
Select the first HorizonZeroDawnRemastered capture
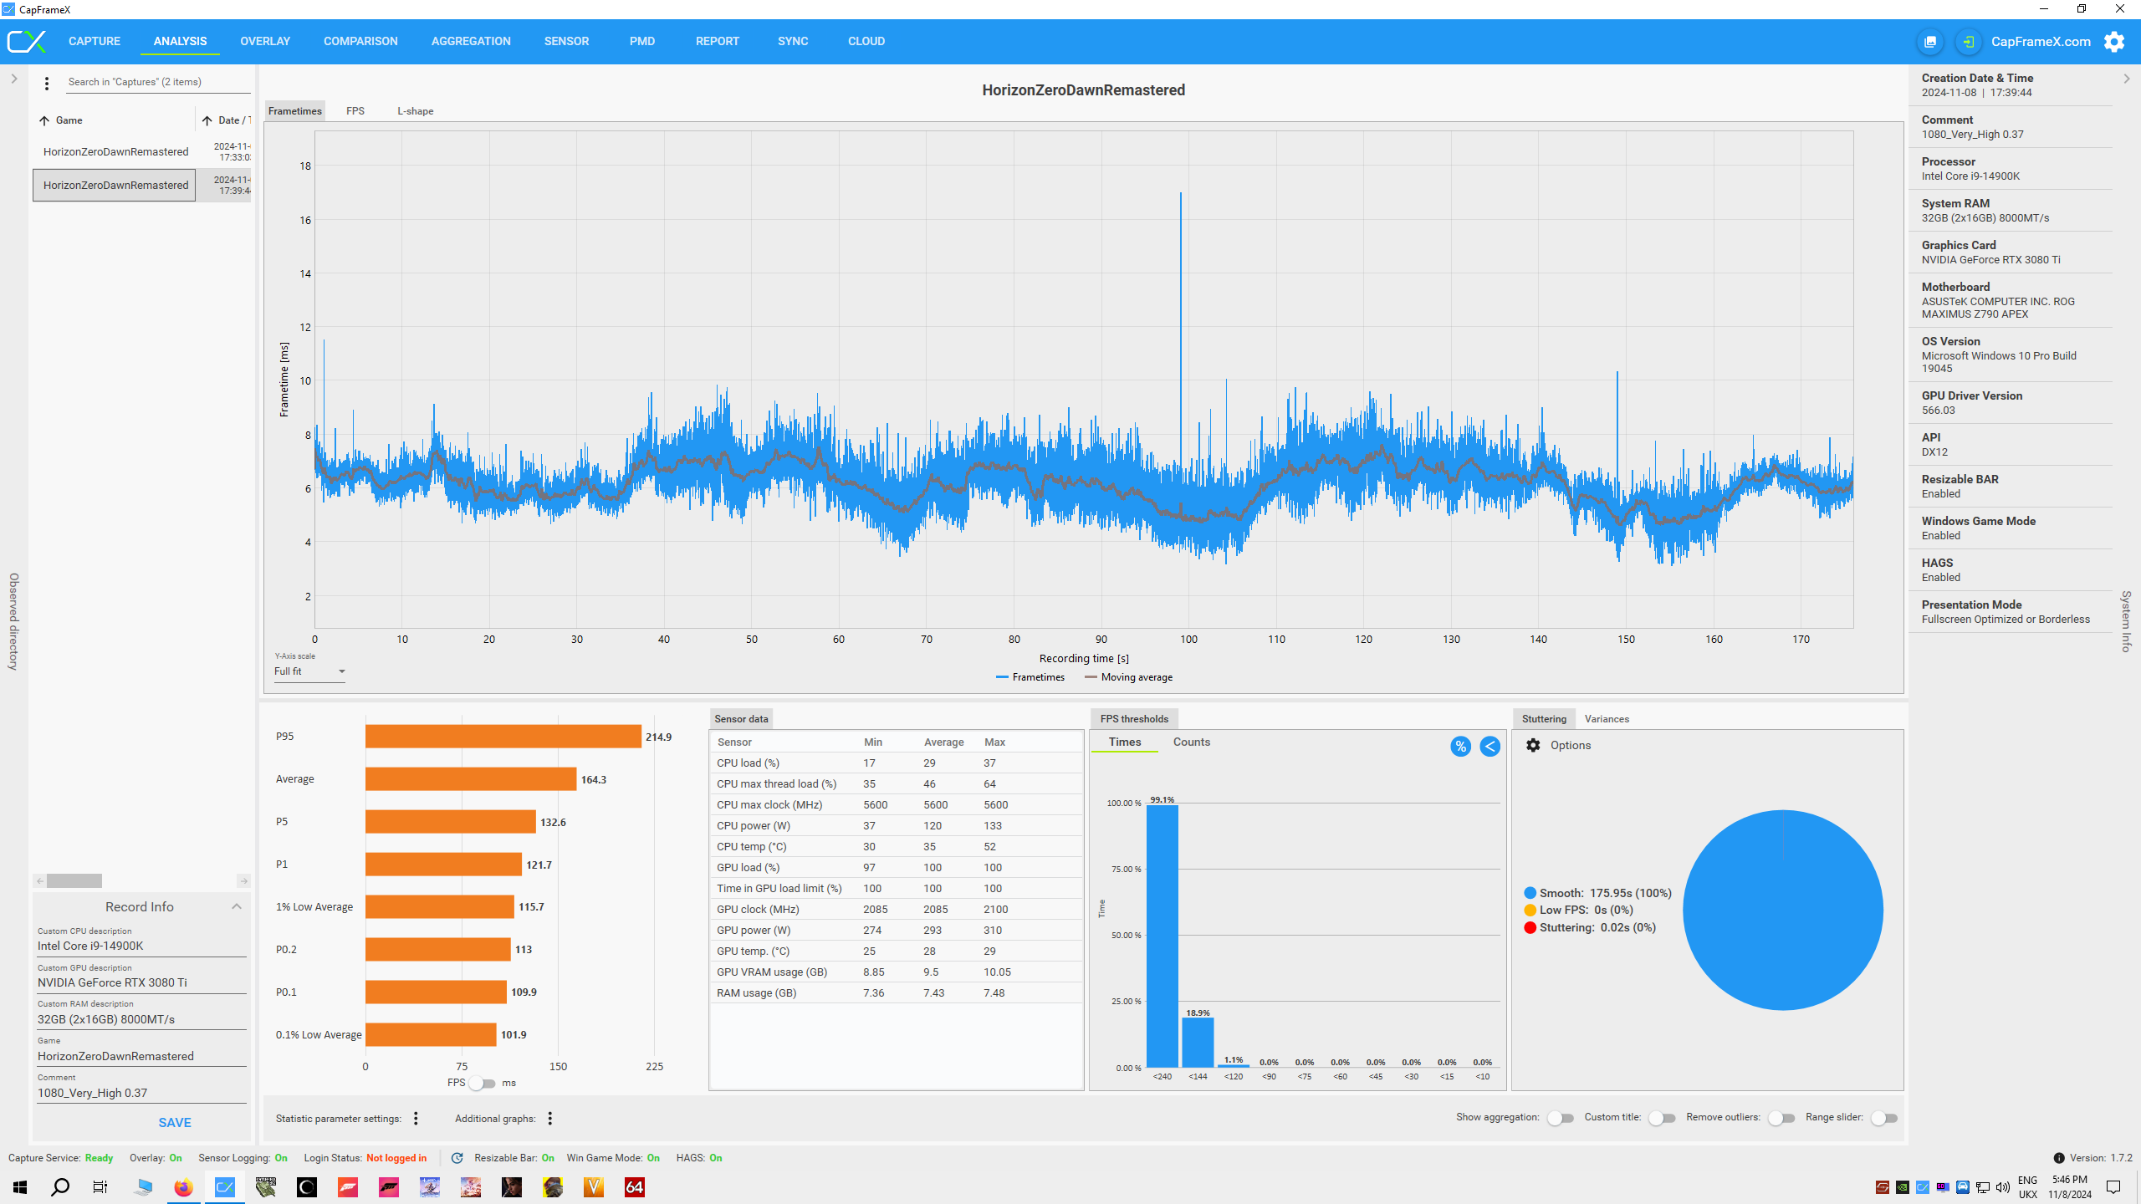click(x=115, y=151)
